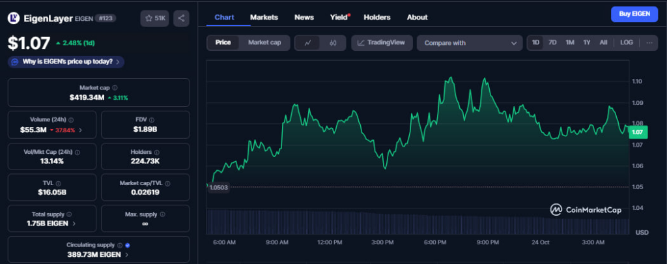Click the 0.02619 Market cap/TVL value
This screenshot has width=667, height=264.
click(145, 192)
